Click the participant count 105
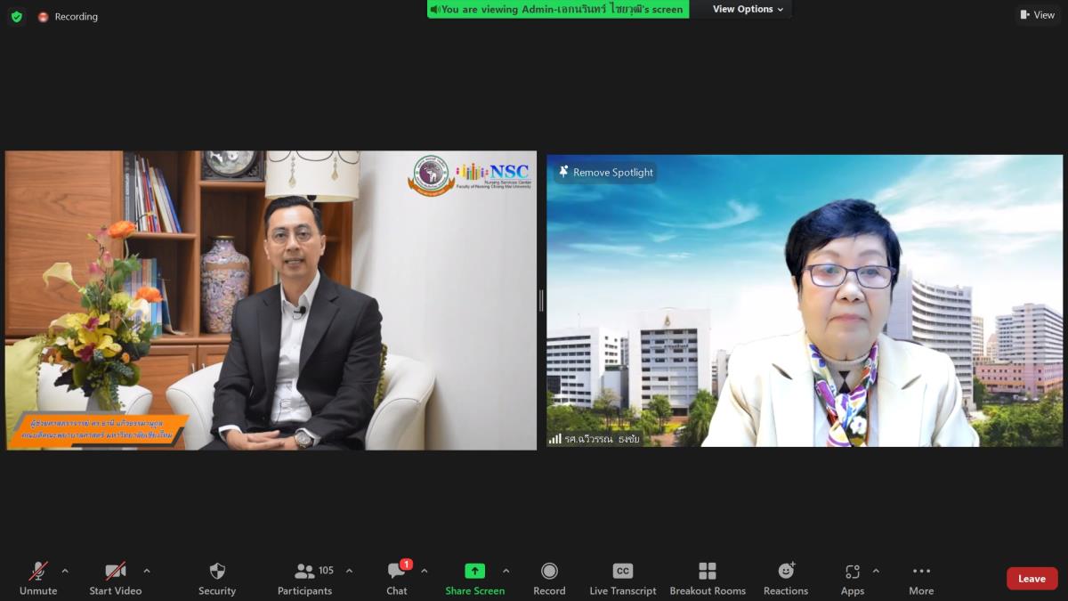 coord(327,571)
